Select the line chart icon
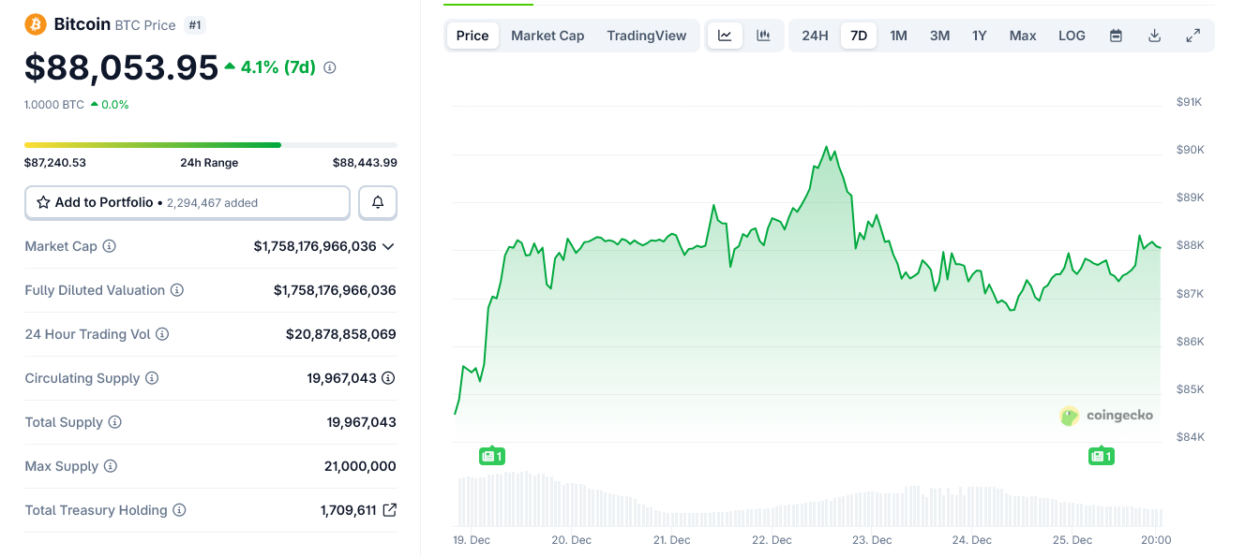 [725, 35]
